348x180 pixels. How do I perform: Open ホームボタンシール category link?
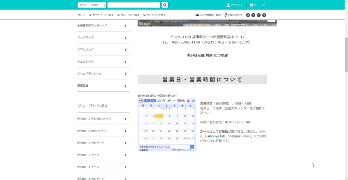click(x=90, y=73)
